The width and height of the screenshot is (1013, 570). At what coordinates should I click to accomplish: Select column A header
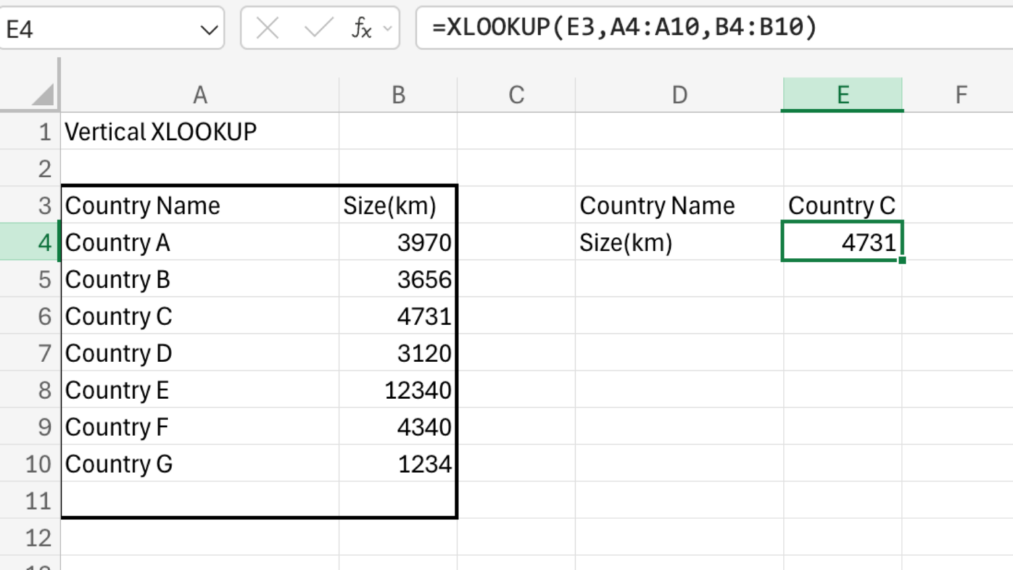pos(200,94)
